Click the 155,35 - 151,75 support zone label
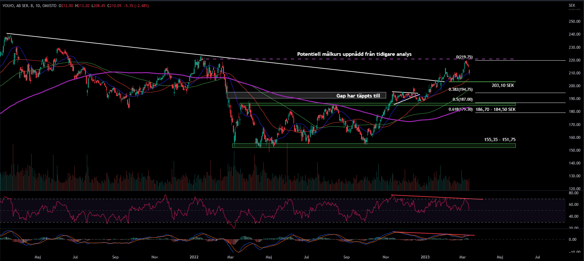Screen dimensions: 584x261 pyautogui.click(x=500, y=140)
